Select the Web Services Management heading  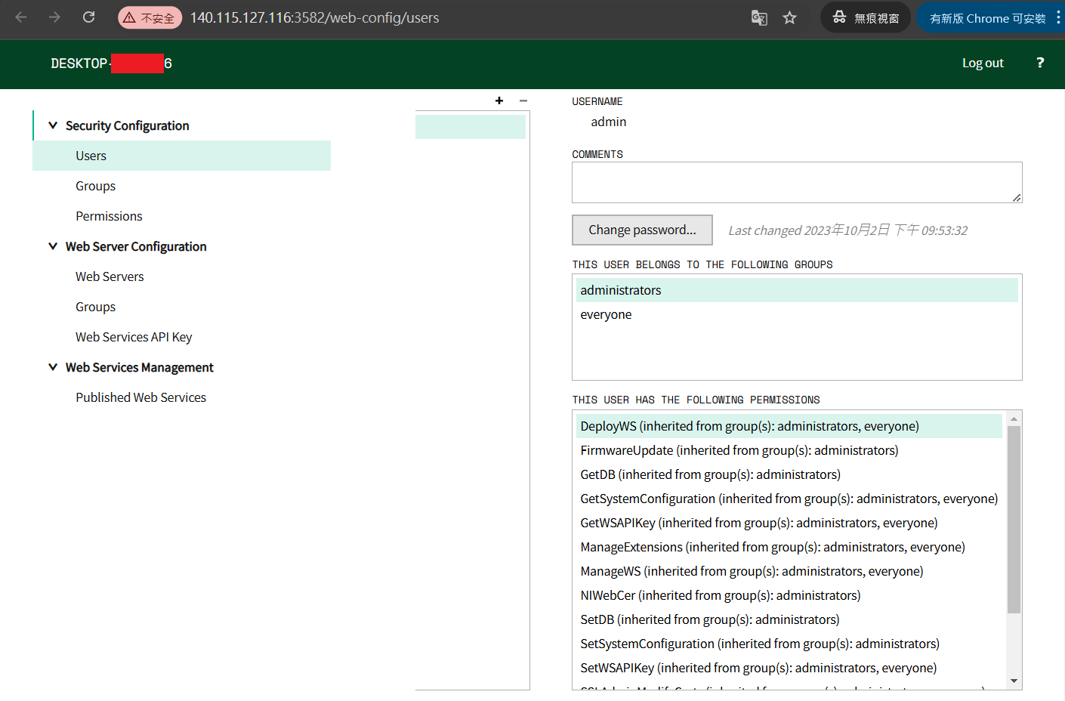coord(140,367)
